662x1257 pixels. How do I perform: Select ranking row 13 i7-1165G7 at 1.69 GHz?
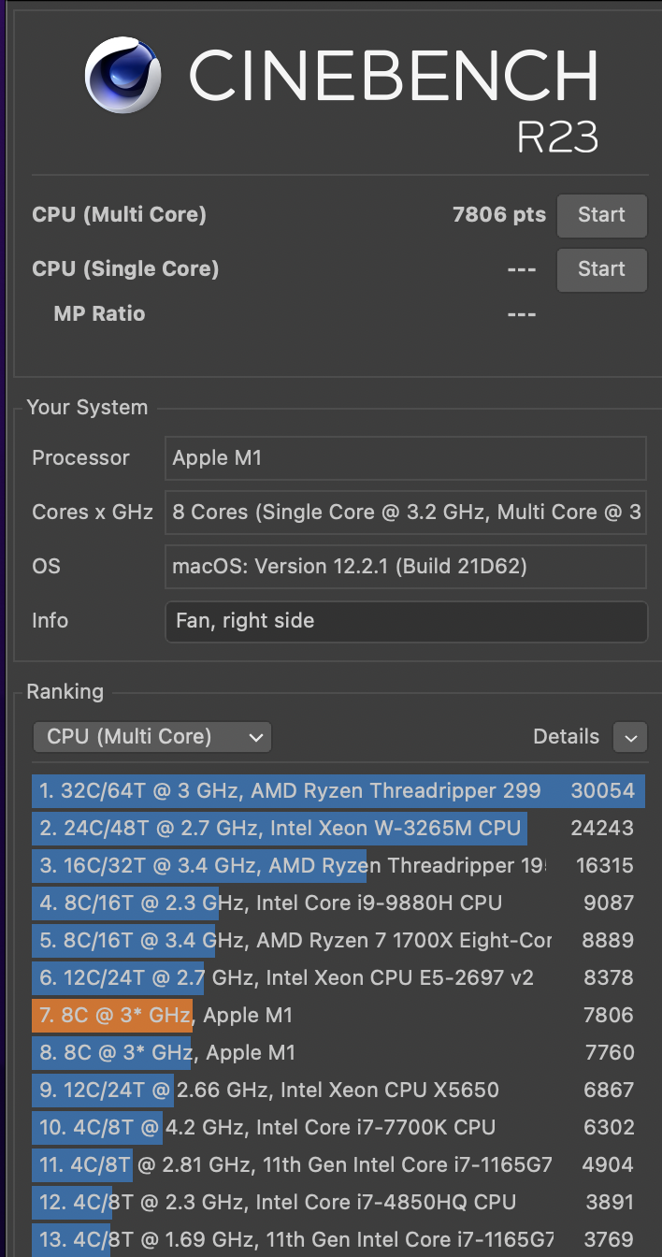coord(338,1240)
